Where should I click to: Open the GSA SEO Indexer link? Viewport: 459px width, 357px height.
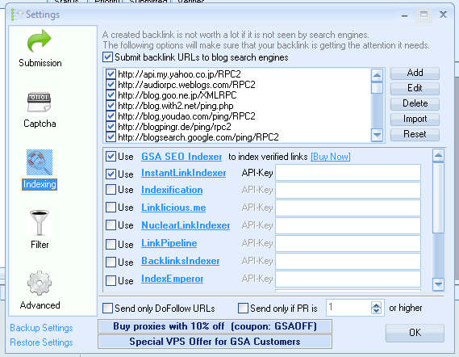tap(182, 157)
